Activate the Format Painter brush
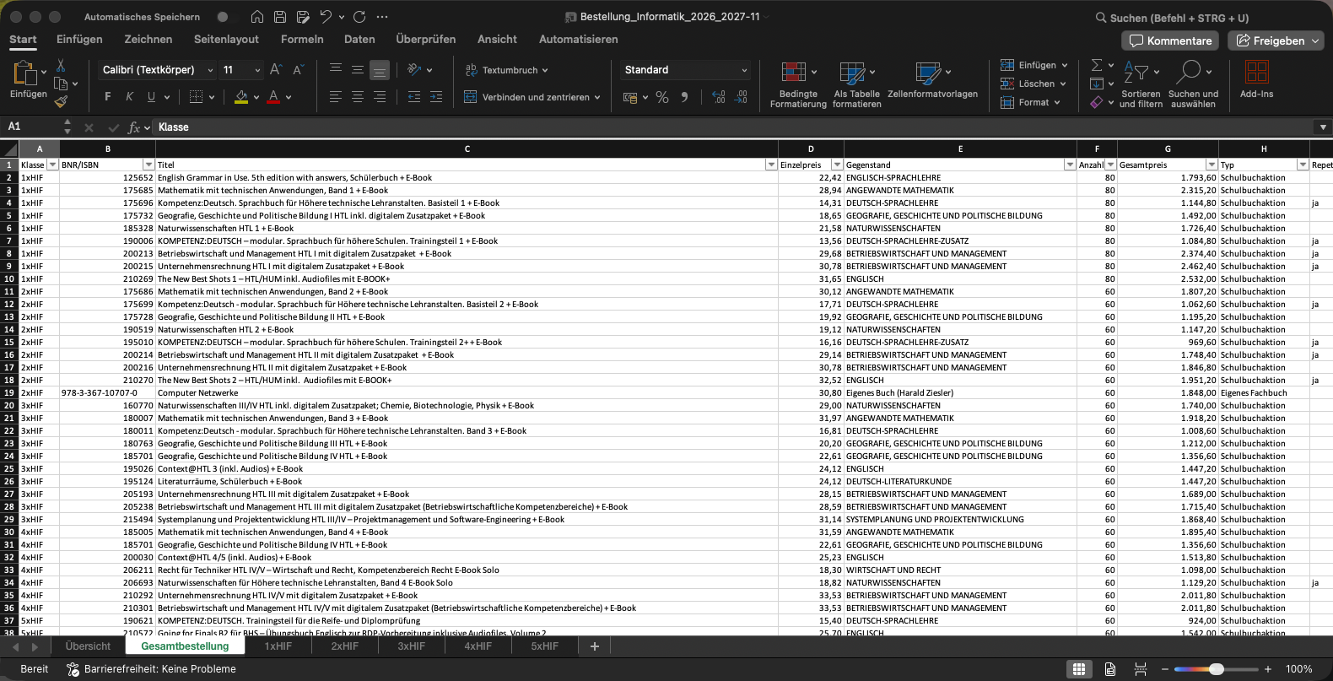The height and width of the screenshot is (681, 1333). tap(61, 102)
